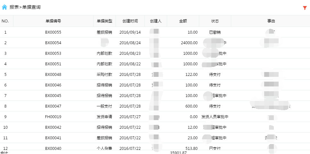Select document number BX00054
This screenshot has width=310, height=154.
click(53, 43)
